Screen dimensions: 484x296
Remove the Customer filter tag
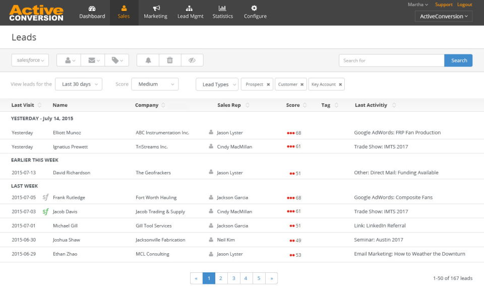point(302,85)
